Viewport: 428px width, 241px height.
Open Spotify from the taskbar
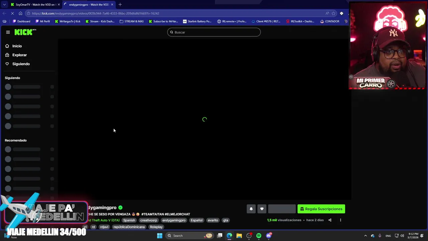click(x=259, y=236)
